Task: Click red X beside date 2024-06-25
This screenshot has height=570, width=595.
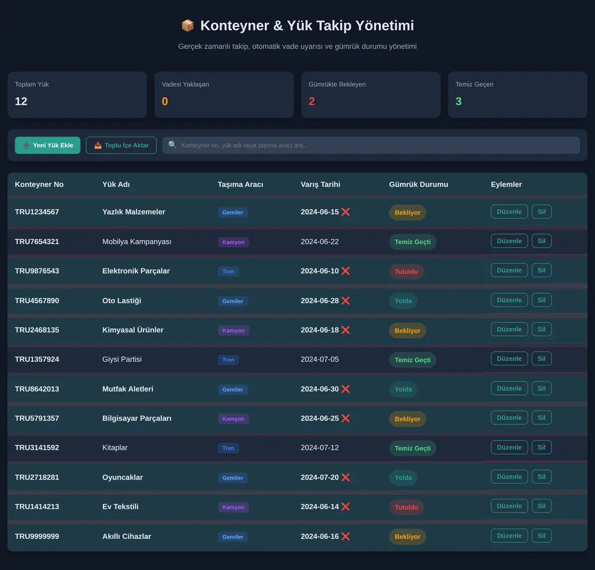Action: tap(346, 418)
